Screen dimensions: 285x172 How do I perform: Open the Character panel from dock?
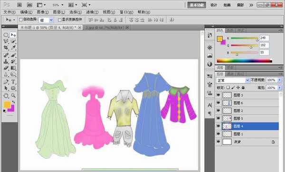pyautogui.click(x=210, y=105)
